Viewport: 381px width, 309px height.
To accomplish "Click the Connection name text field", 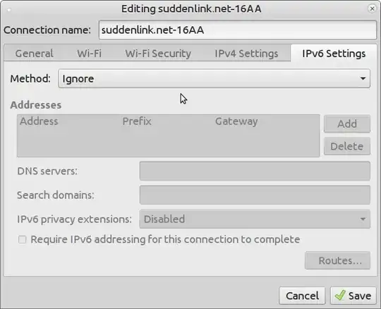I will click(238, 30).
